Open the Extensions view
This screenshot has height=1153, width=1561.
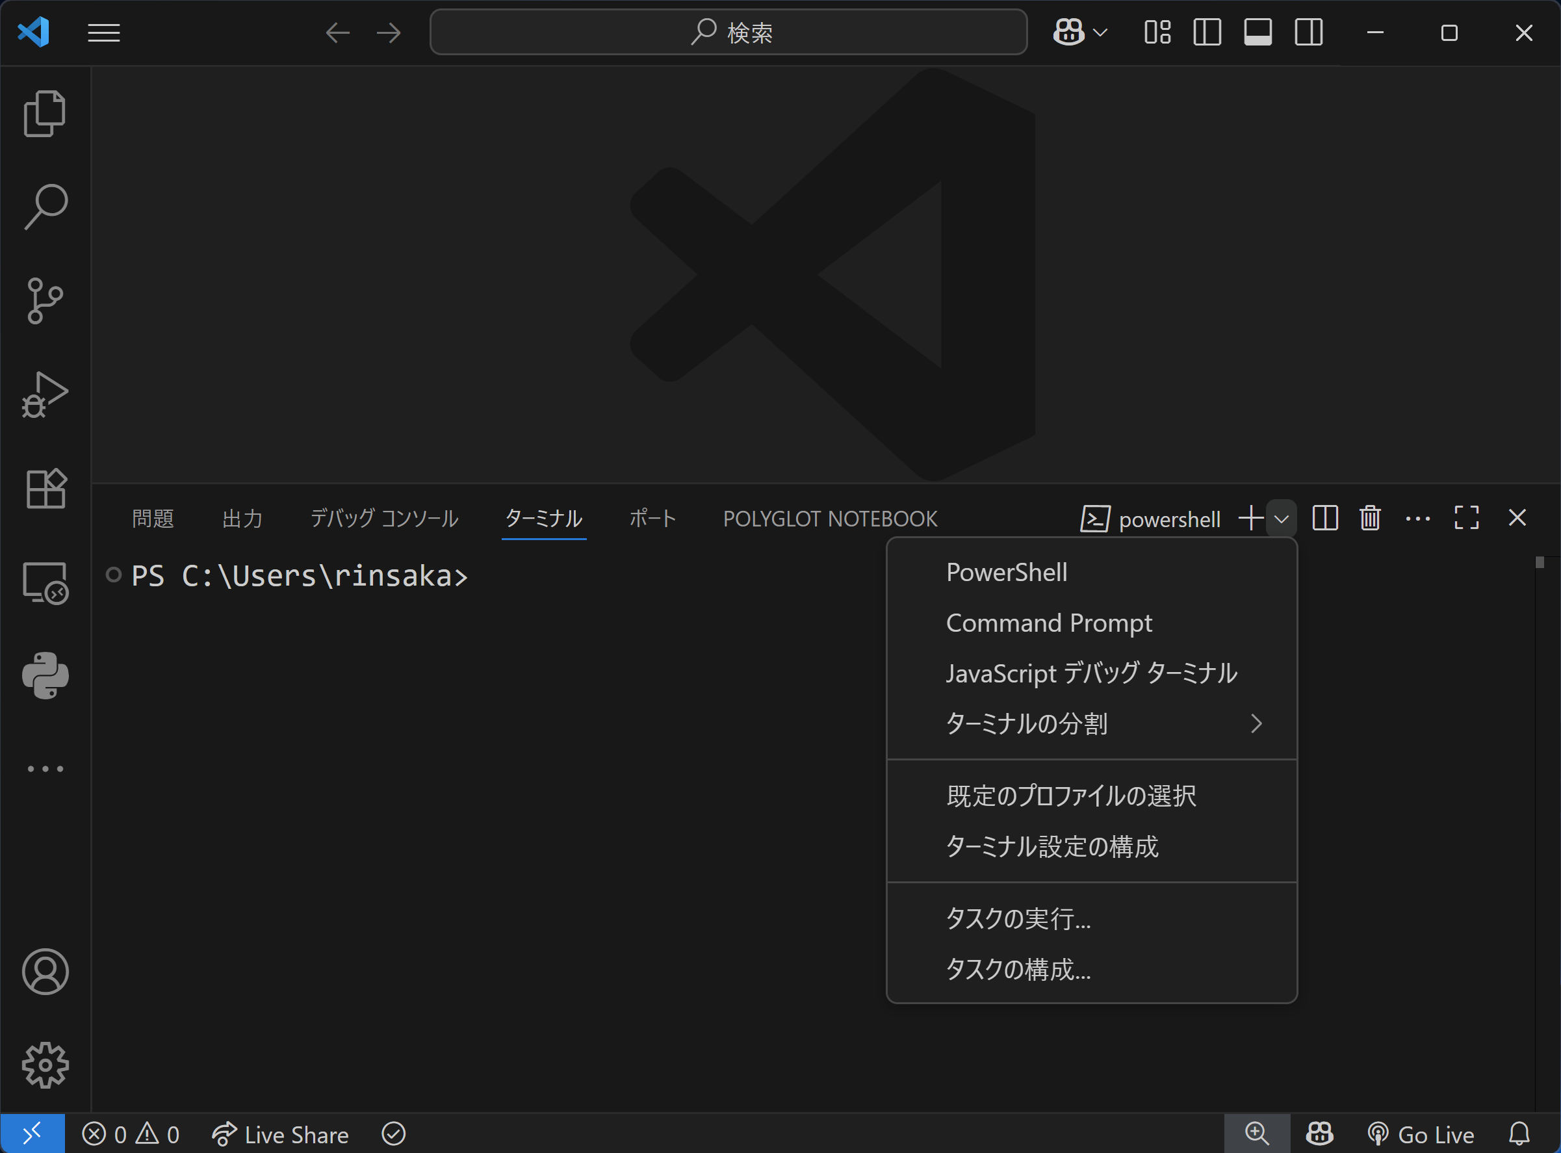tap(45, 488)
